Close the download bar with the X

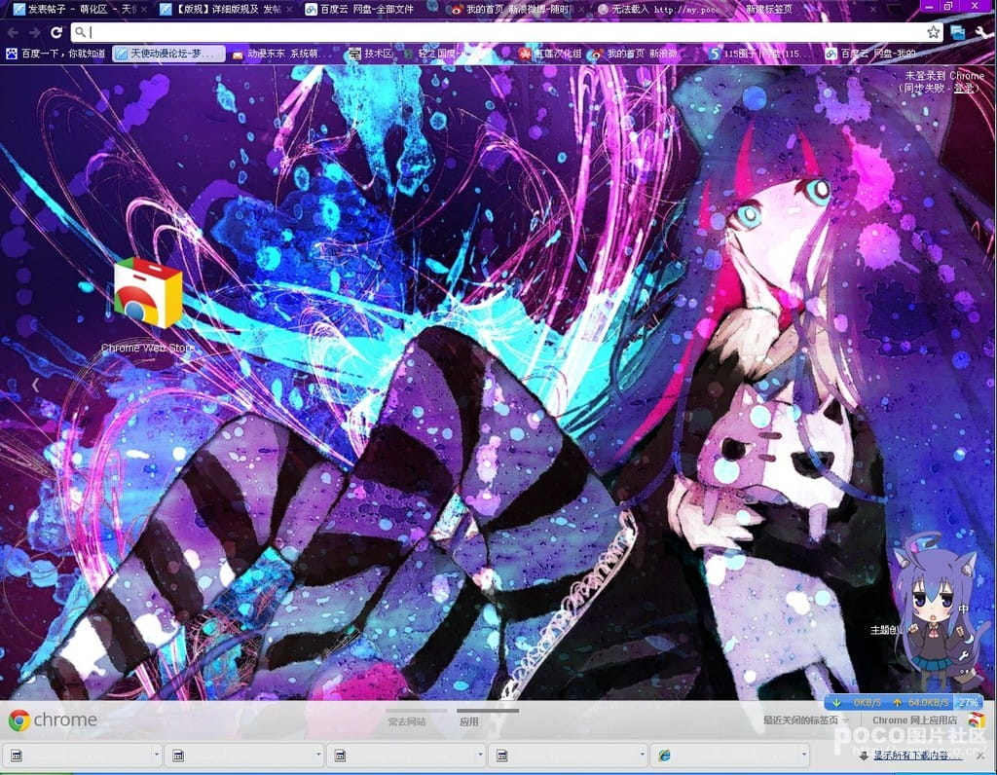(x=980, y=756)
